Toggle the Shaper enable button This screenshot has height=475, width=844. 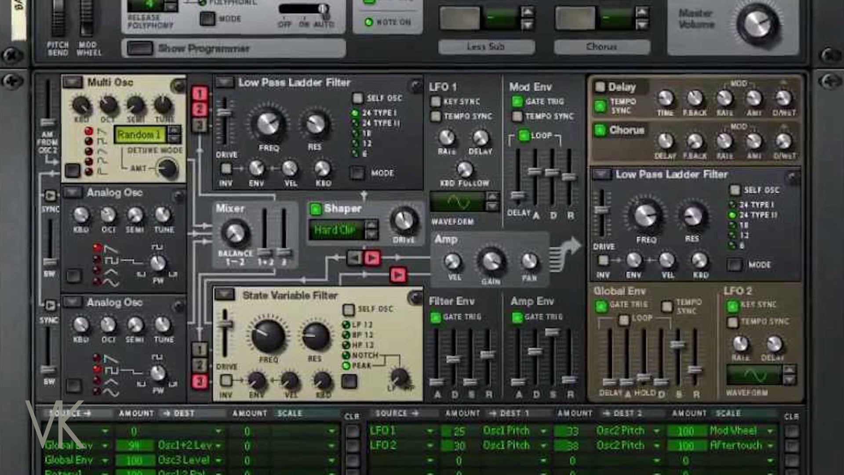pos(315,209)
